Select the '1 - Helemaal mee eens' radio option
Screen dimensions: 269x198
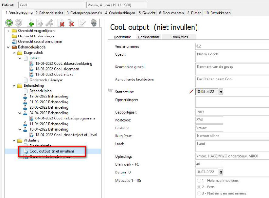tap(199, 181)
